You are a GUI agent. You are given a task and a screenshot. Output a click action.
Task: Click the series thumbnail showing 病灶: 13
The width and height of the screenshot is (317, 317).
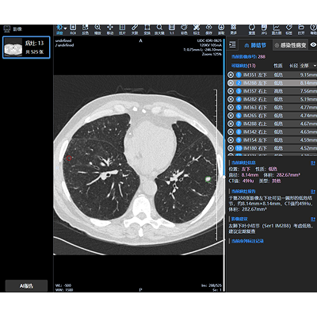coord(26,48)
